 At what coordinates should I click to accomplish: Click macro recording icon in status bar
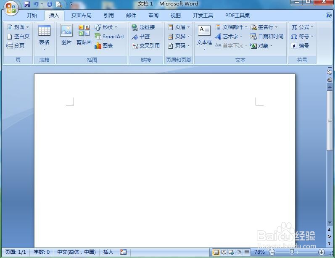pos(123,252)
